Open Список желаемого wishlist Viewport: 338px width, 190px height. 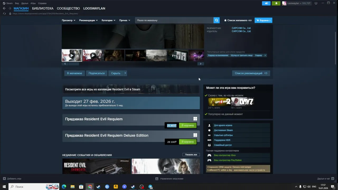tap(238, 20)
